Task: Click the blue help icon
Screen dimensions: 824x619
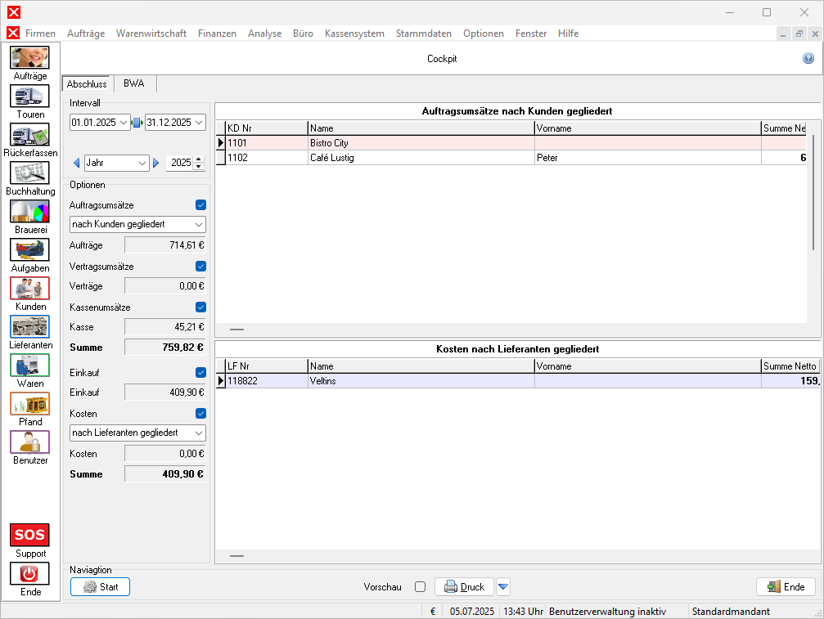Action: tap(808, 59)
